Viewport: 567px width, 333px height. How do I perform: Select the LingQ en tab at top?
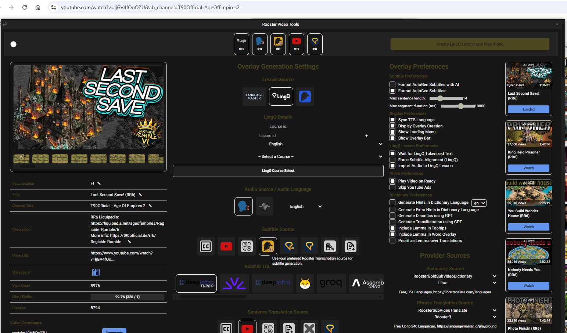point(241,44)
